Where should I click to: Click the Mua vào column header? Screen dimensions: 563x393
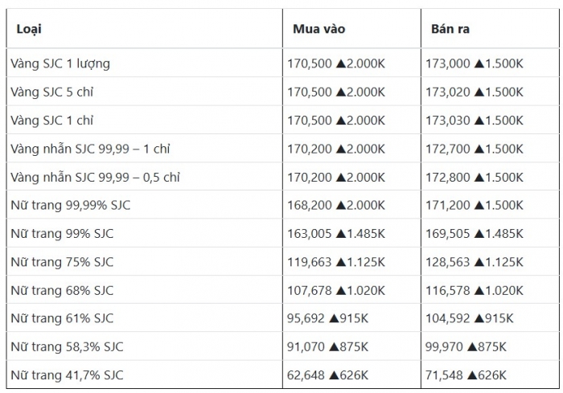(318, 29)
